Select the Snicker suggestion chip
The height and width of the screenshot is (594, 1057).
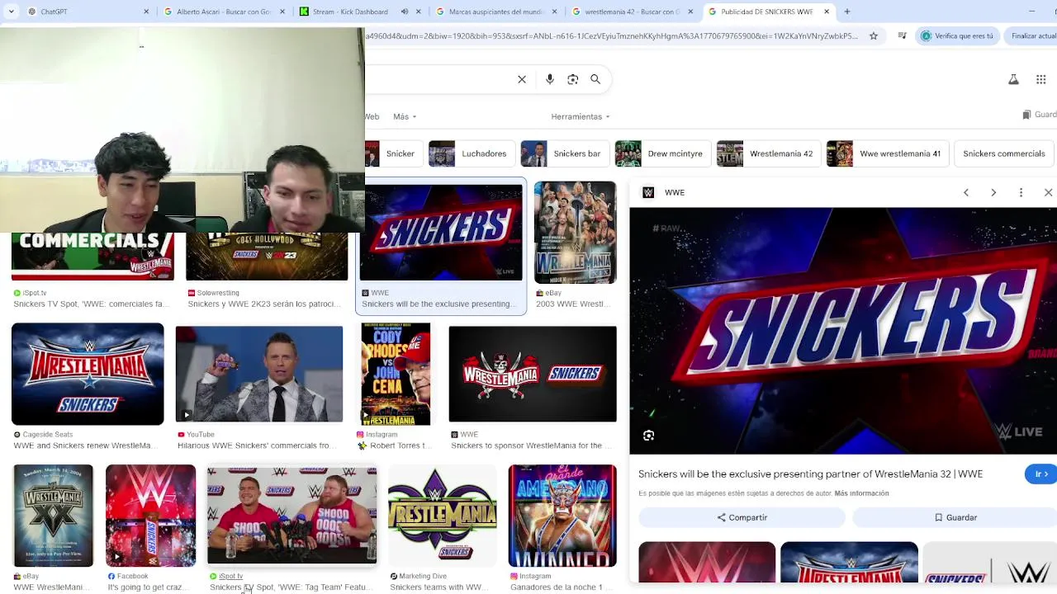pos(394,153)
